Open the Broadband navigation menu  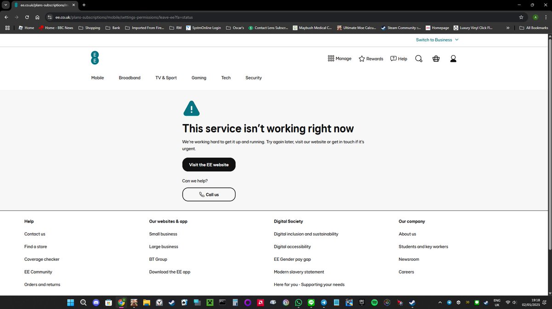[130, 78]
